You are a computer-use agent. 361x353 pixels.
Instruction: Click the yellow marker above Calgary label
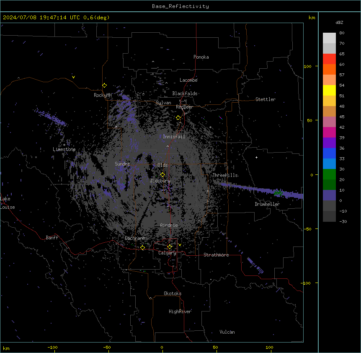[170, 247]
